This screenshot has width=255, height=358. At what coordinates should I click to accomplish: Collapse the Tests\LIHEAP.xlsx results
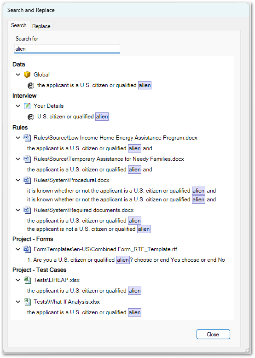(x=18, y=280)
